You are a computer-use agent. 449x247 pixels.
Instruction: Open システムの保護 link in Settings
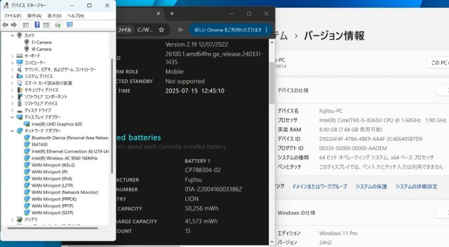tap(371, 186)
